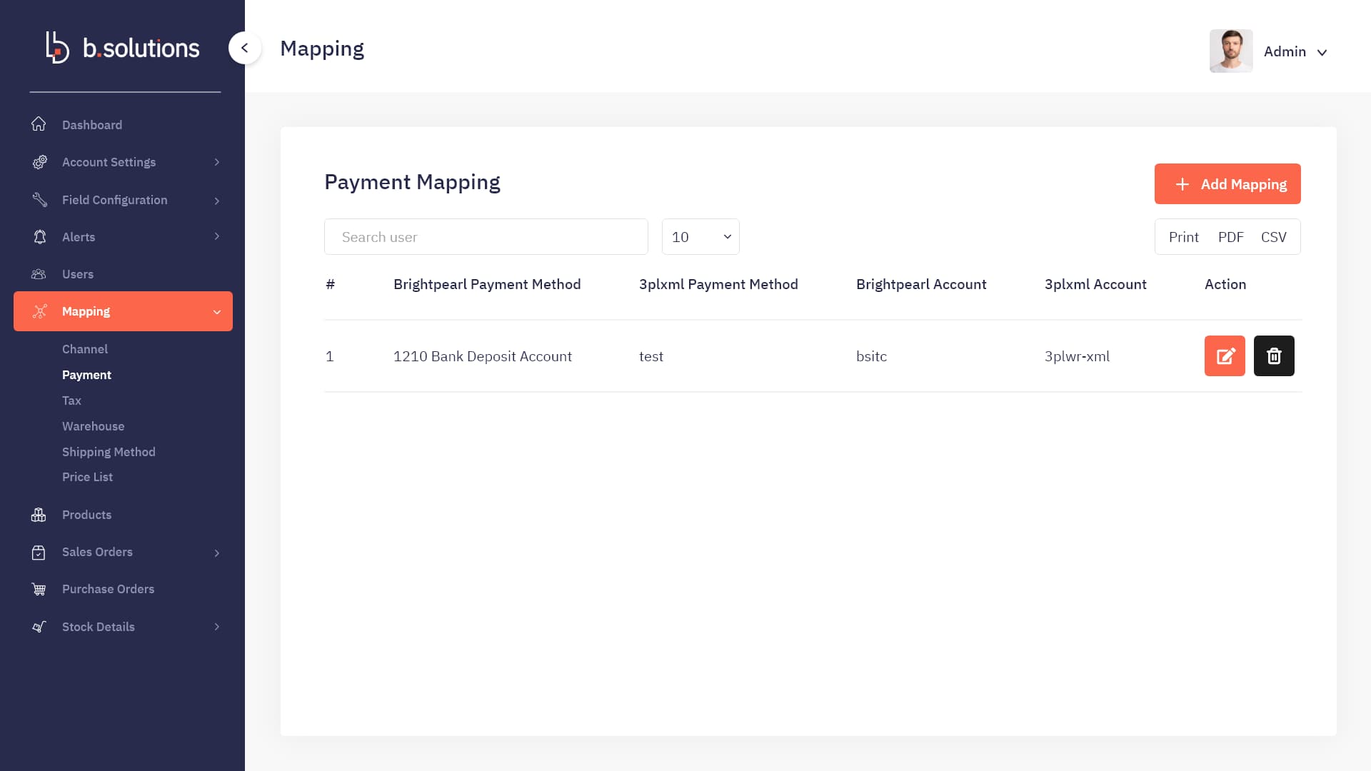The width and height of the screenshot is (1371, 771).
Task: Click the Field Configuration wrench icon
Action: (39, 200)
